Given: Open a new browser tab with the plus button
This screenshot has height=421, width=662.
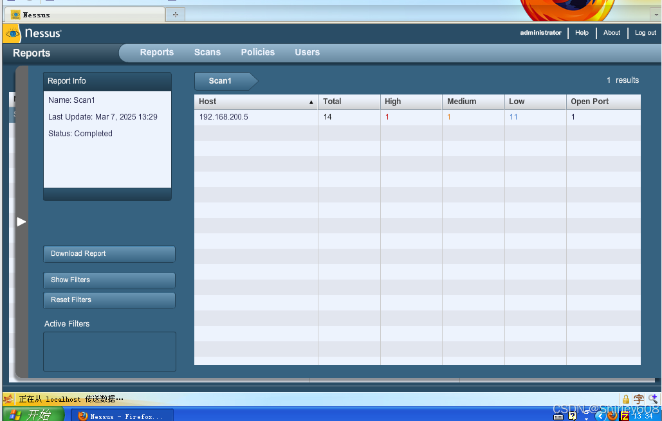Looking at the screenshot, I should [x=176, y=14].
